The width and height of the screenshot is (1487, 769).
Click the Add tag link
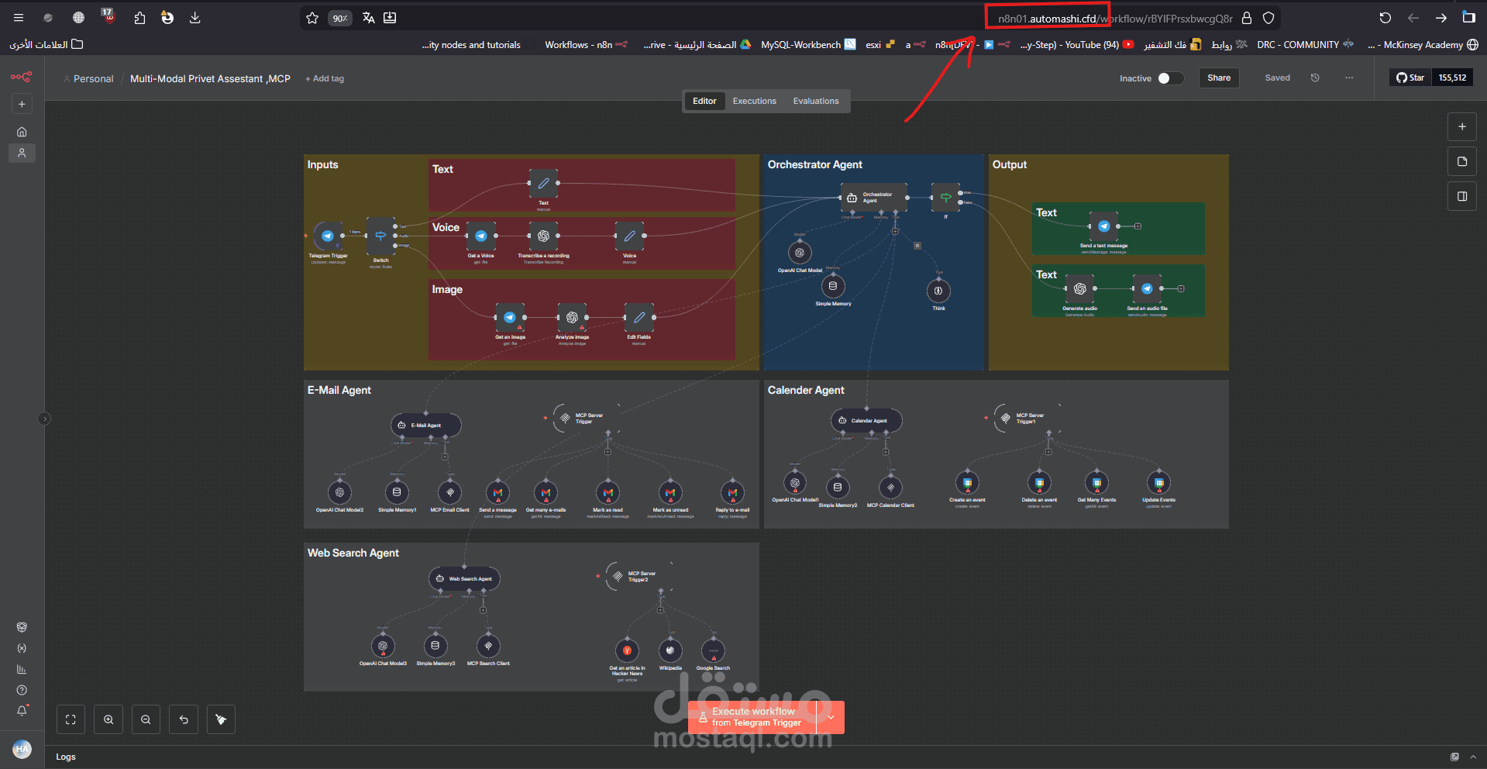pos(325,78)
